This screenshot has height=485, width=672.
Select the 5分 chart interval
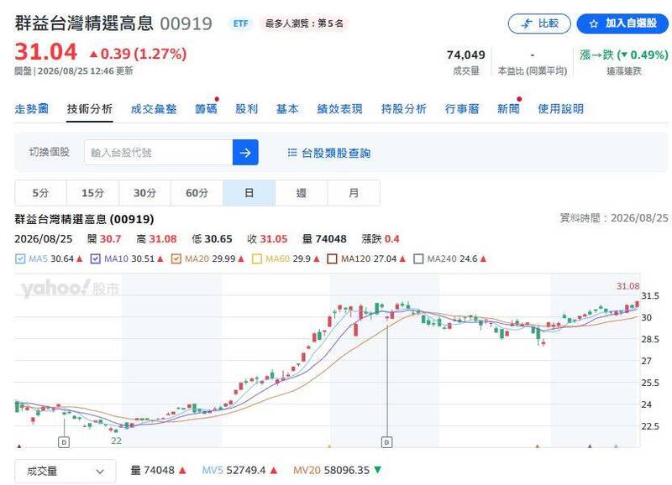click(x=40, y=193)
